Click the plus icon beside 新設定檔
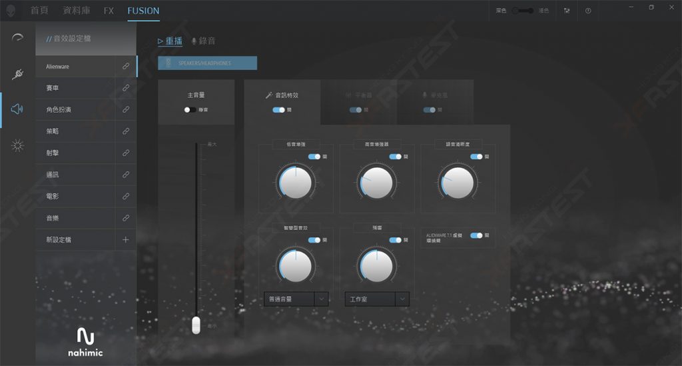Screen dimensions: 682x366 [126, 240]
